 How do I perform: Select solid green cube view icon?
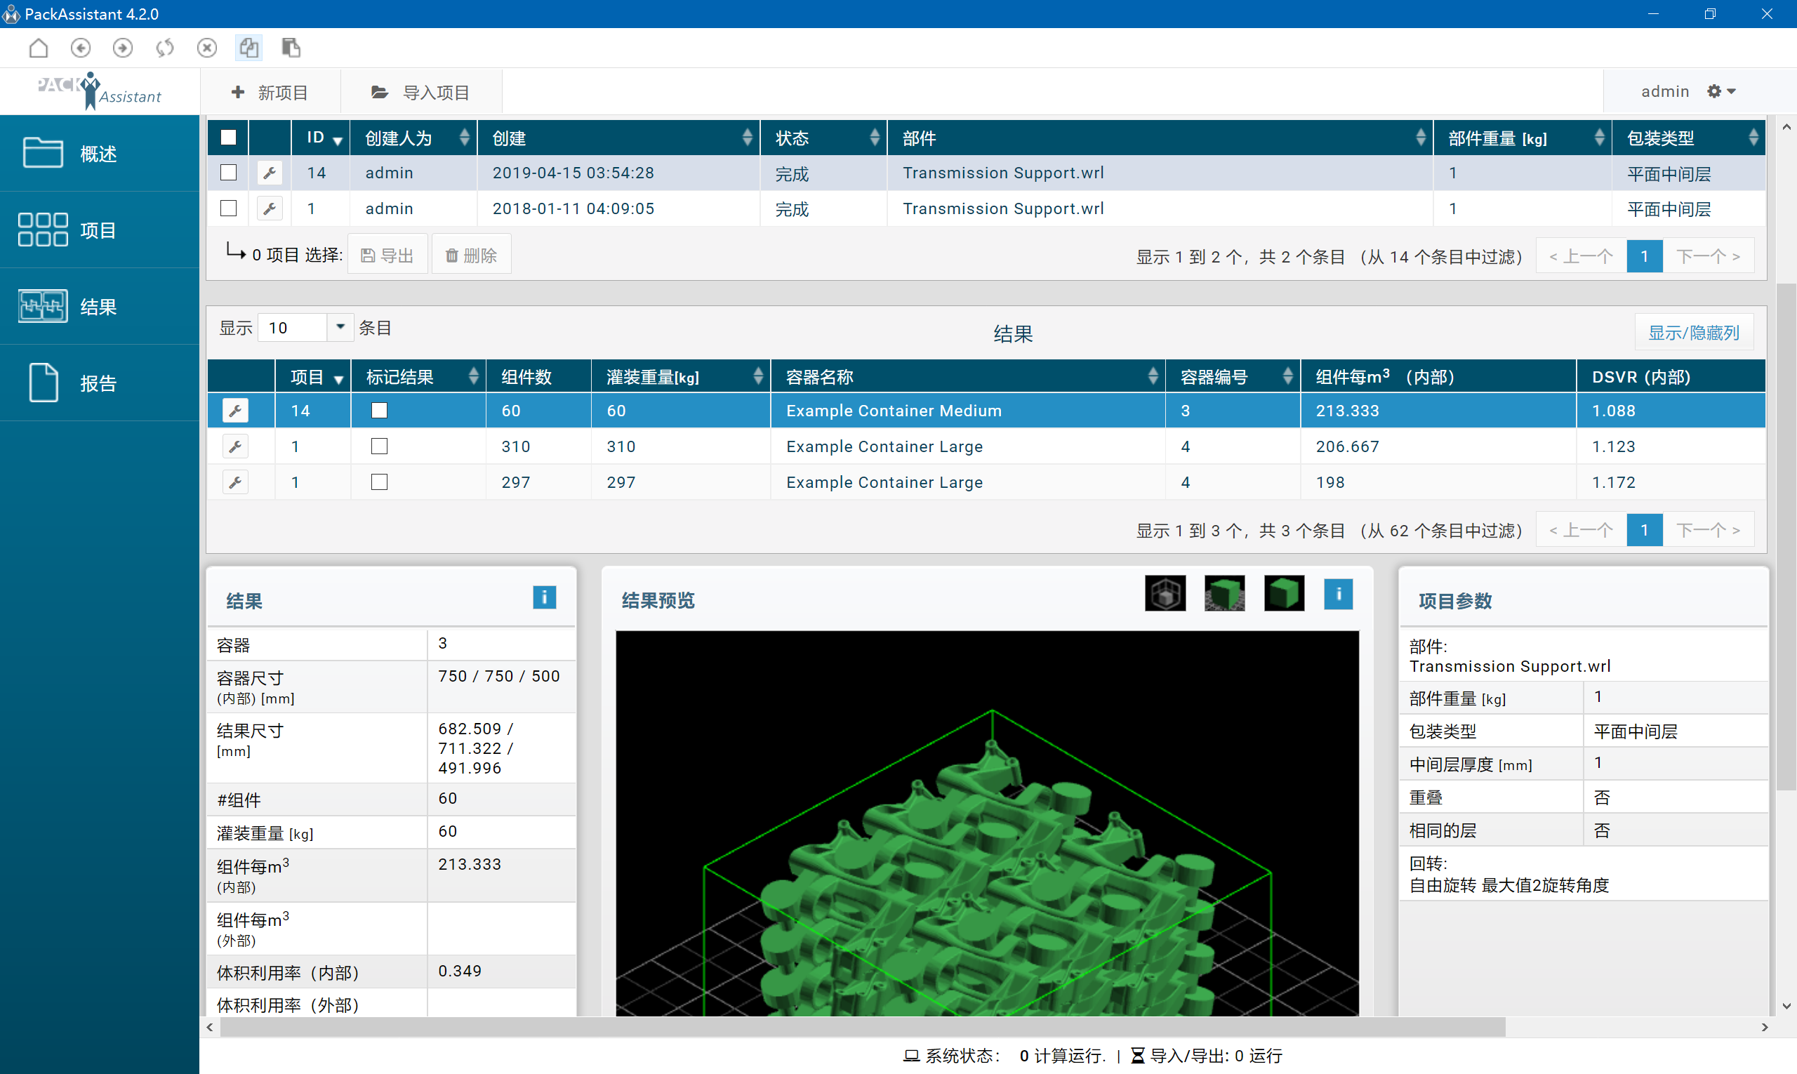pyautogui.click(x=1284, y=593)
